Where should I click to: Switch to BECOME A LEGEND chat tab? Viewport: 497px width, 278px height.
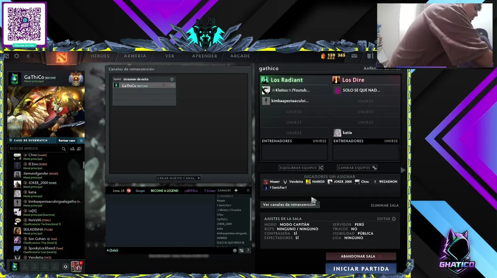tap(165, 191)
